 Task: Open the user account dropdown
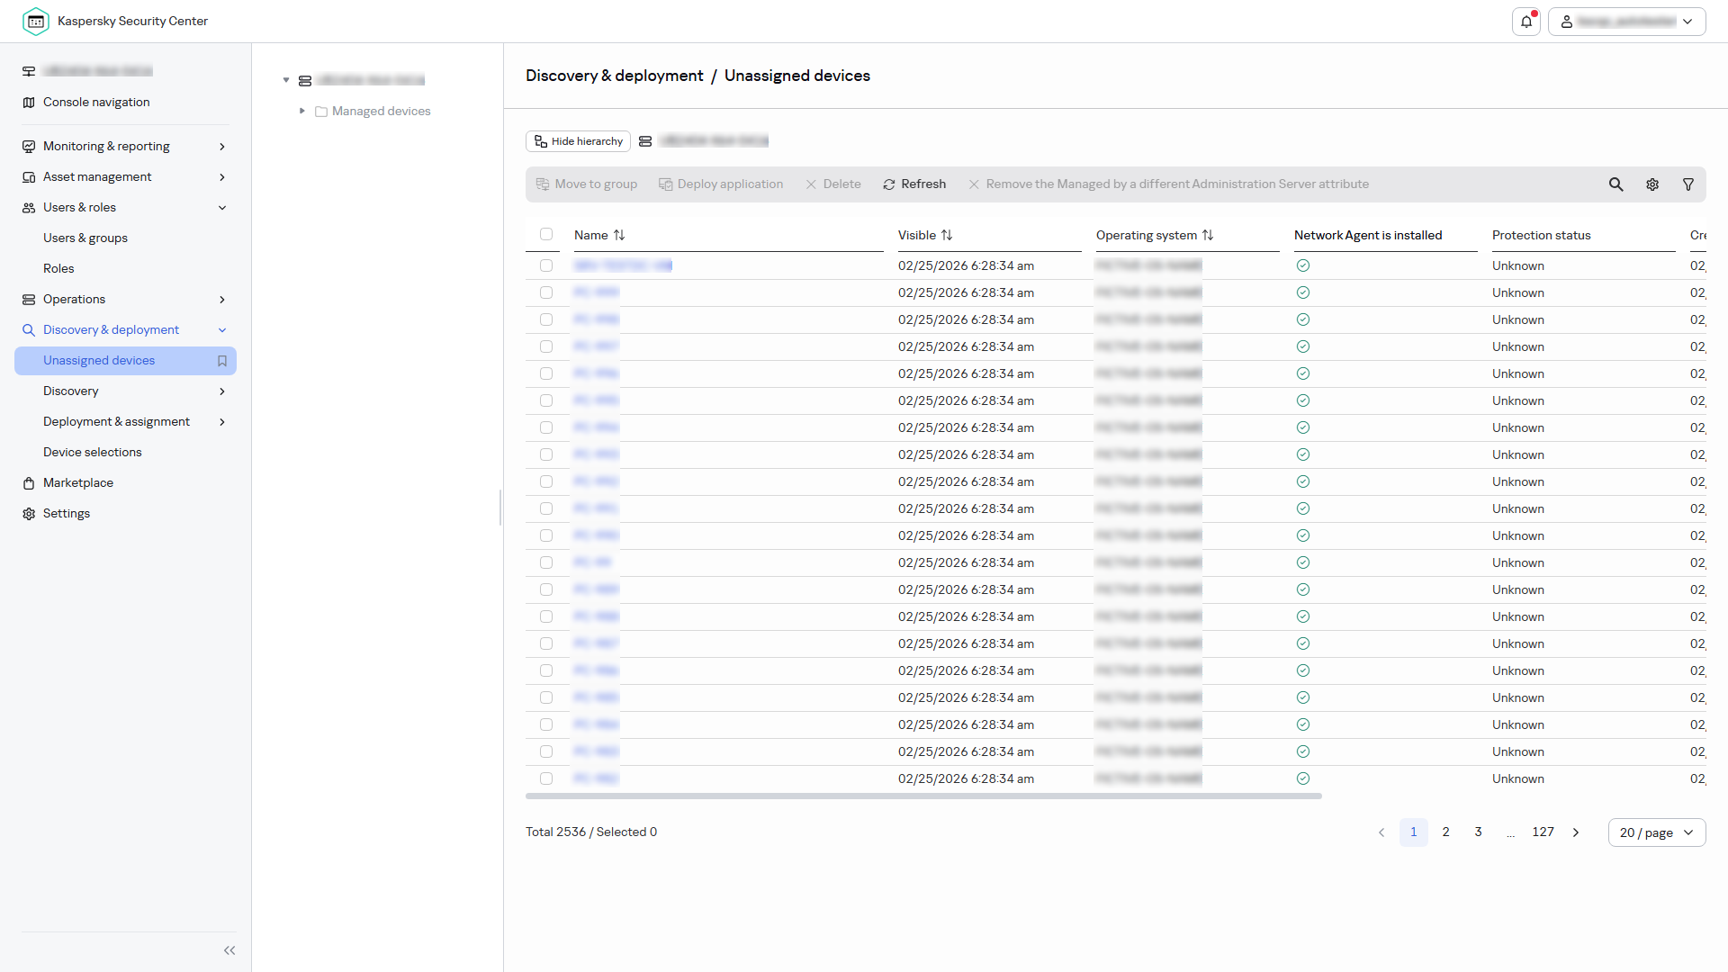1627,22
